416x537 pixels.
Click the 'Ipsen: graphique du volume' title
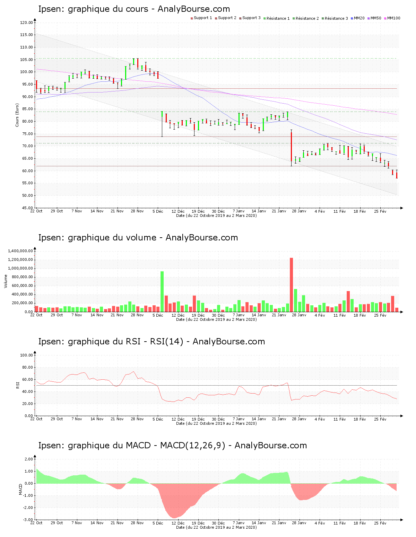(x=138, y=238)
